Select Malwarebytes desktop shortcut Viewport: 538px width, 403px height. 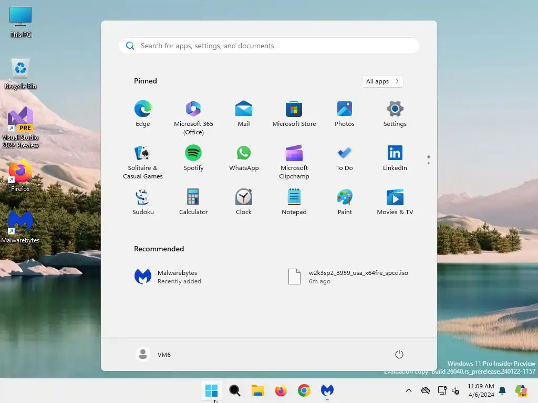(20, 227)
